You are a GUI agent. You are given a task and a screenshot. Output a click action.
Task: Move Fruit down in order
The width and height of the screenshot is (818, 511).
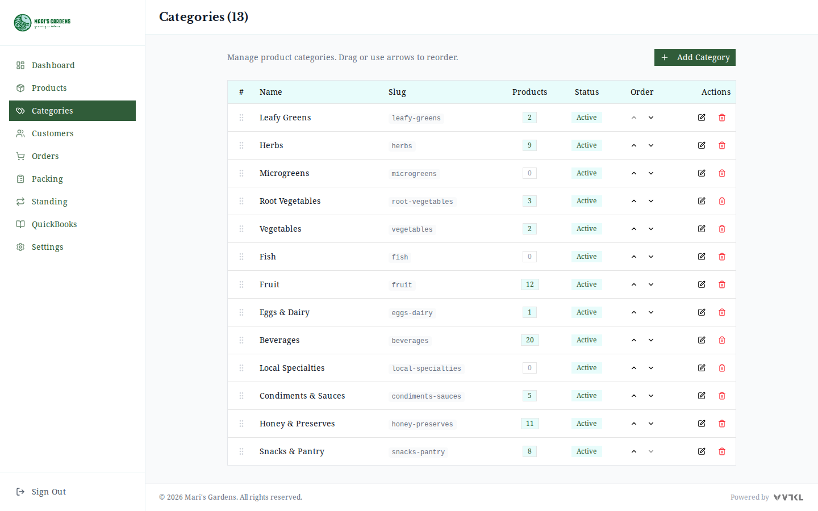click(651, 284)
